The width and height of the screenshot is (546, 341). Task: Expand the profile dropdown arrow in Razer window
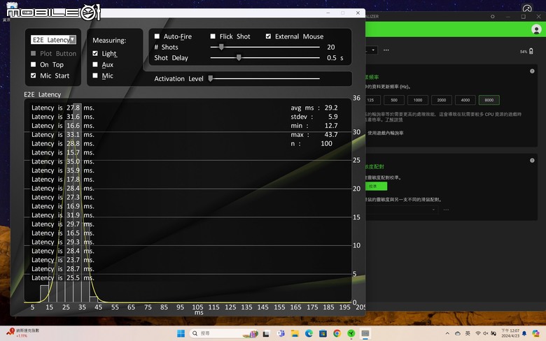click(x=373, y=50)
